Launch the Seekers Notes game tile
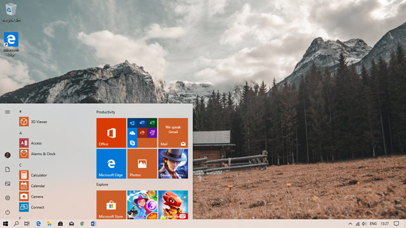Image resolution: width=406 pixels, height=228 pixels. (173, 163)
